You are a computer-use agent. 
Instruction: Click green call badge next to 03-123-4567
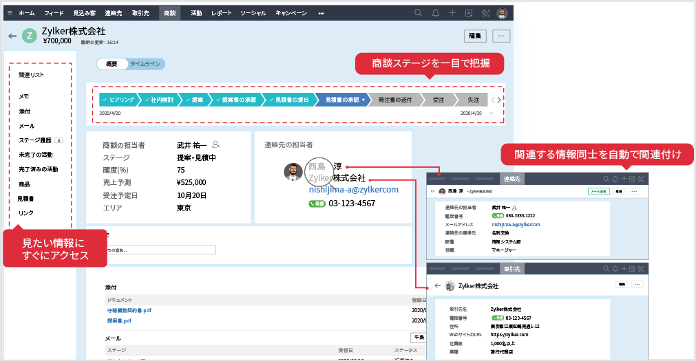(317, 204)
